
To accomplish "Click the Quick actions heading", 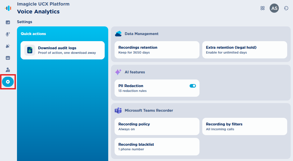I will point(33,34).
